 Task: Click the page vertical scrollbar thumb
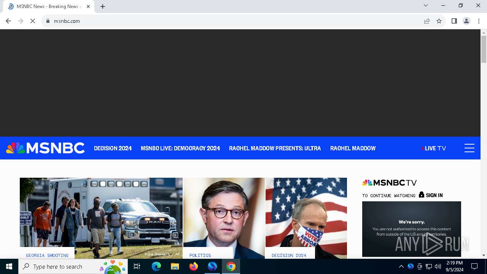pyautogui.click(x=484, y=49)
